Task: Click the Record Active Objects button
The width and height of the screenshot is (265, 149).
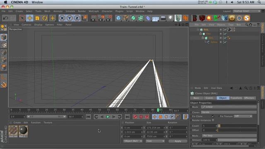Action: point(135,117)
